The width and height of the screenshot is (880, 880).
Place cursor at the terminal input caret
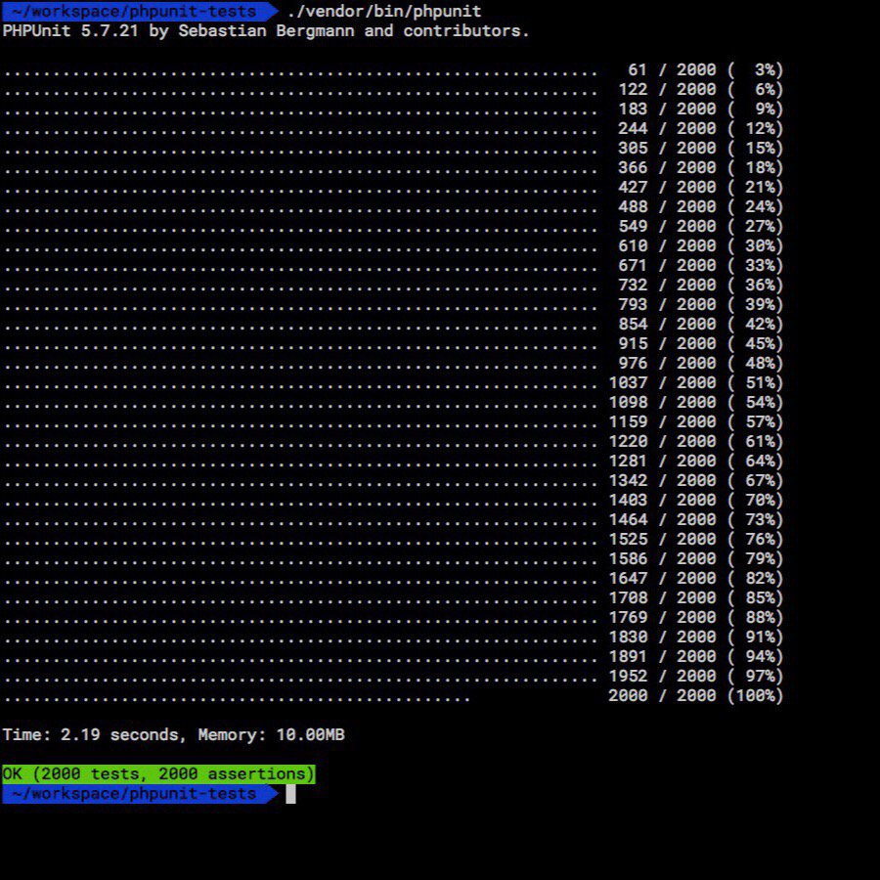pos(289,794)
